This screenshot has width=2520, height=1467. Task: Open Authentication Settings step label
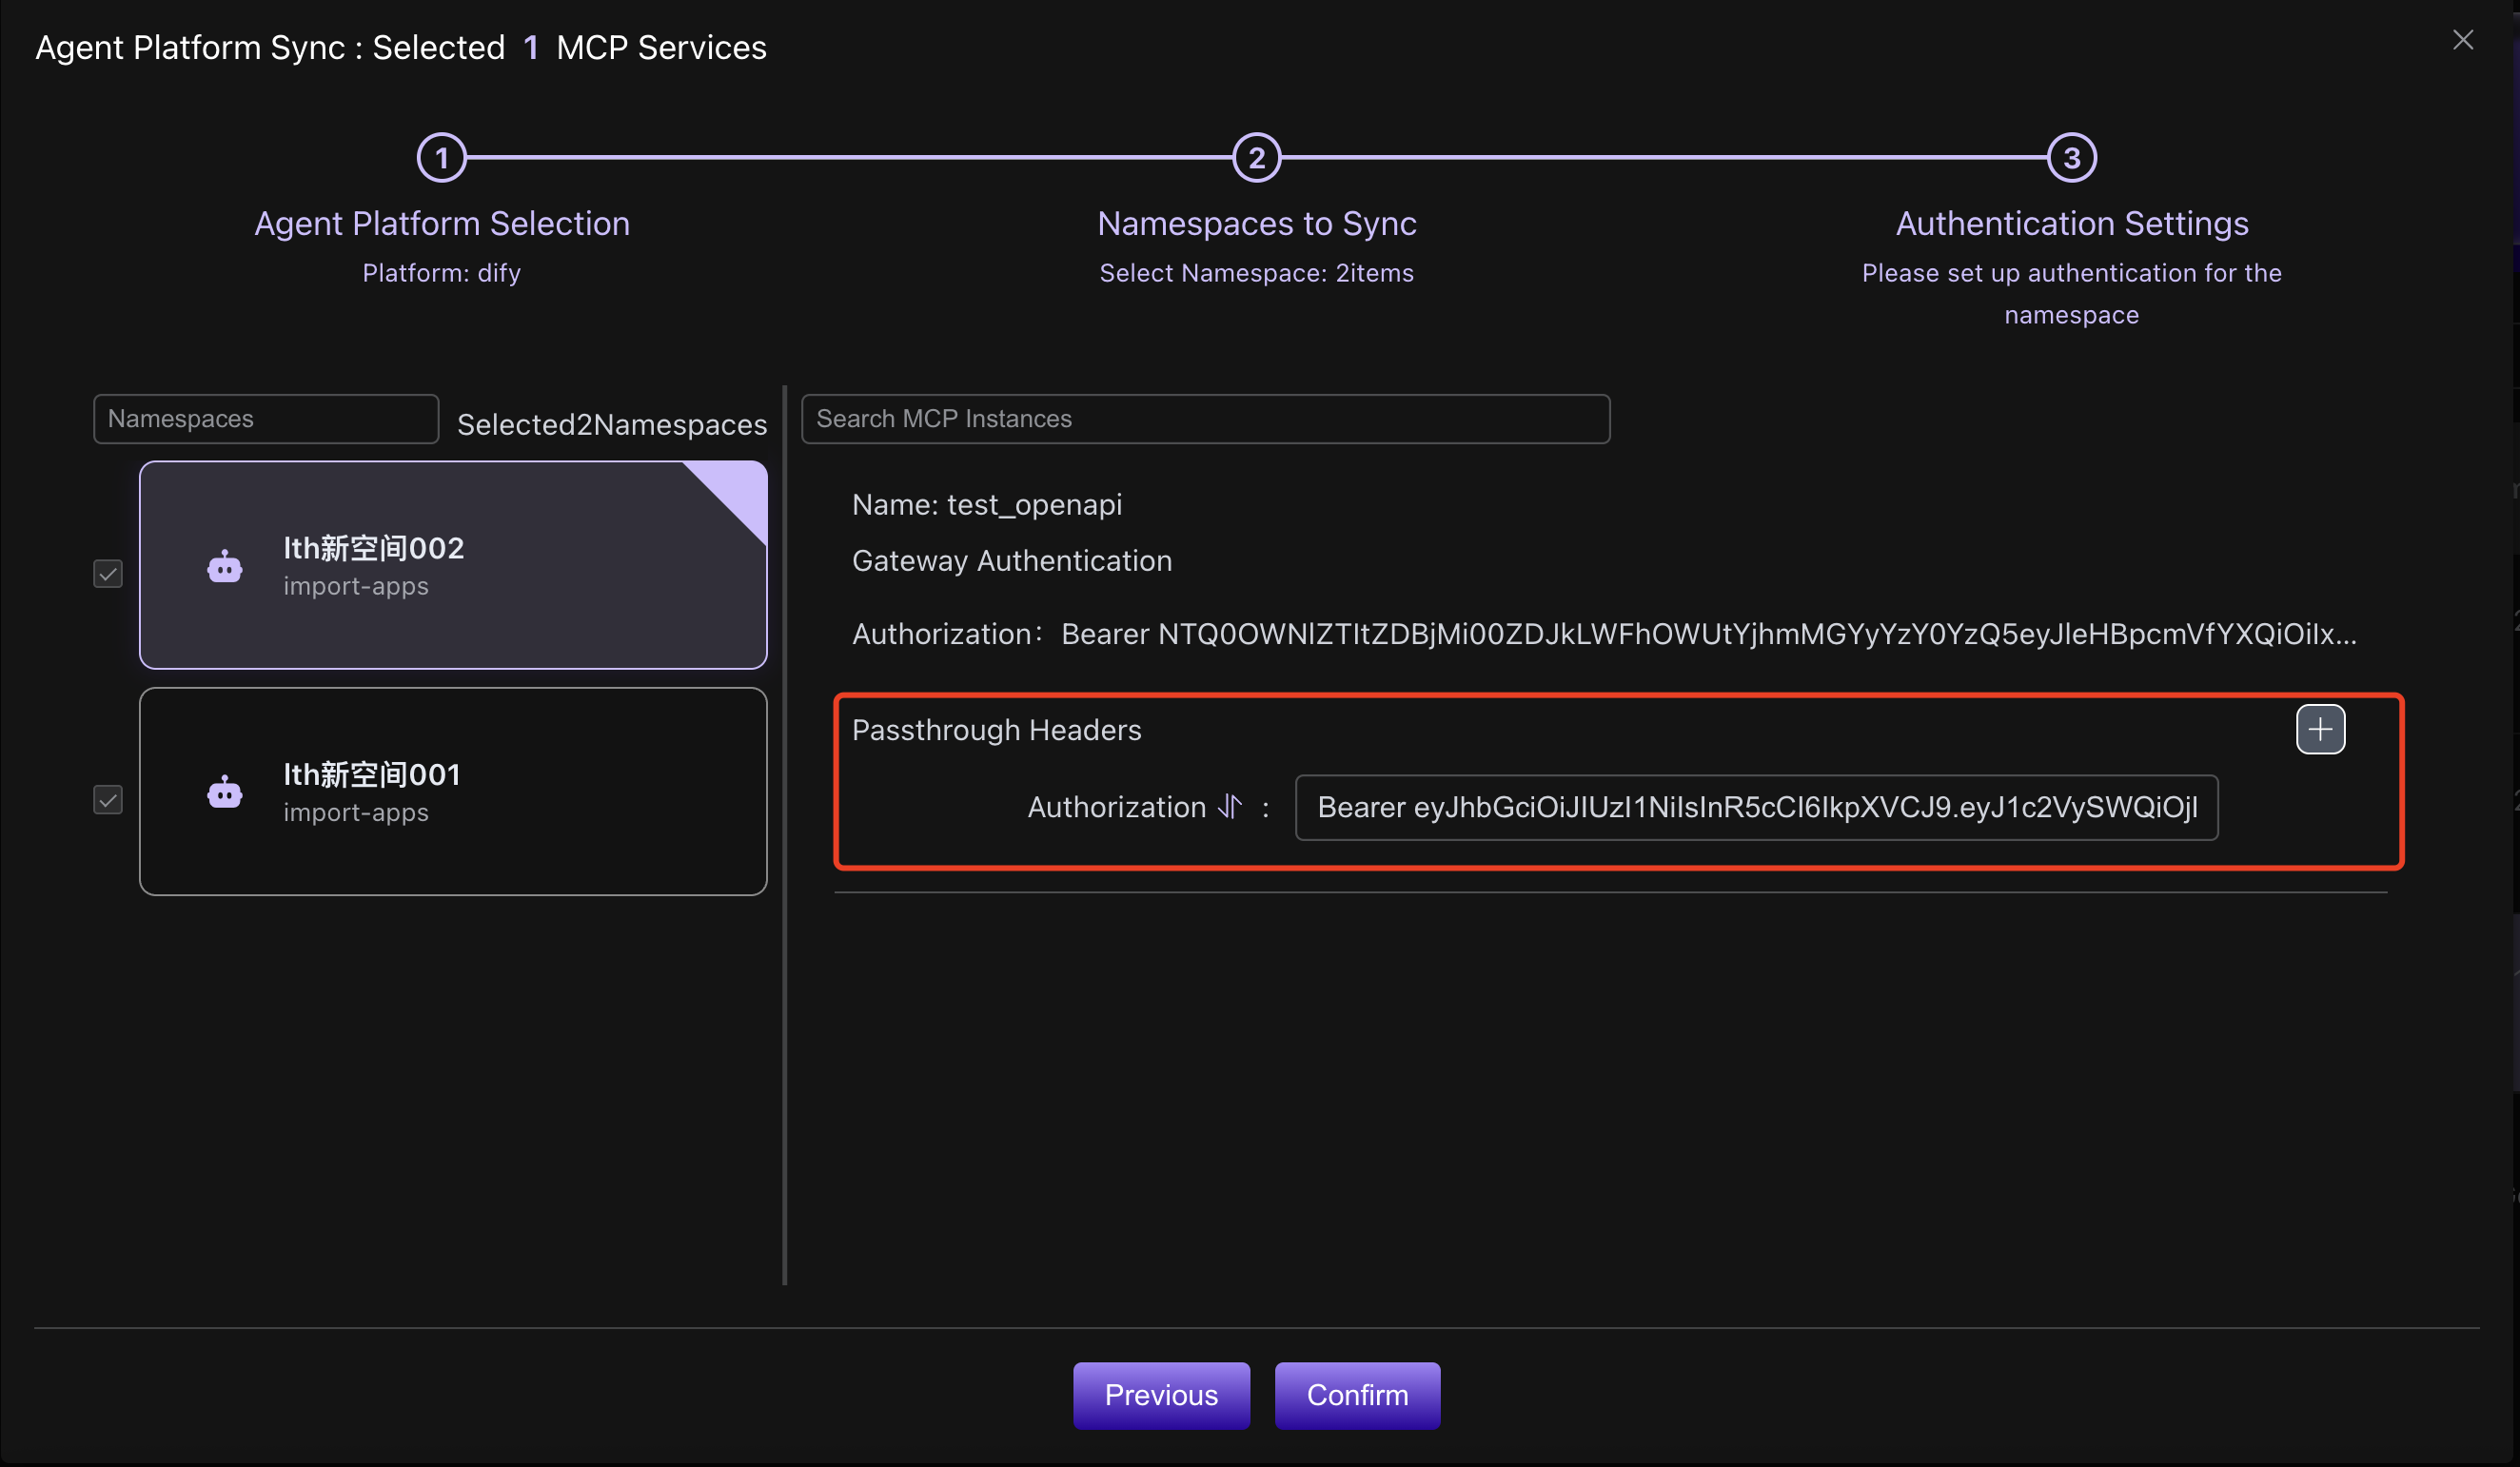(2071, 223)
